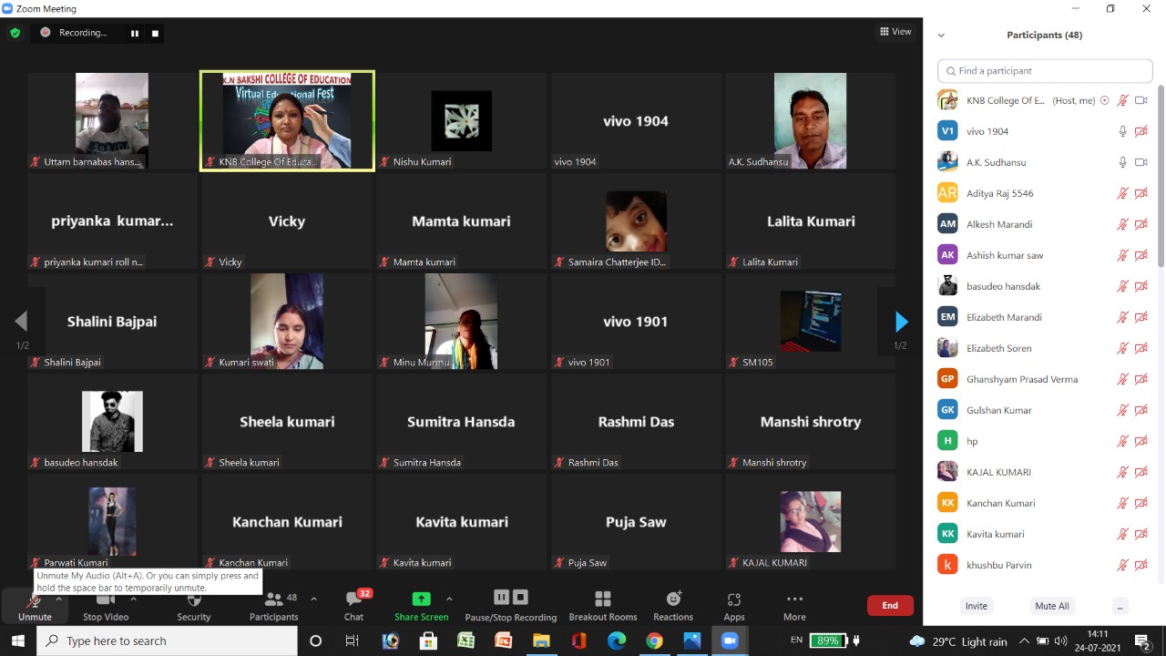
Task: Unmute my audio microphone
Action: click(x=35, y=605)
